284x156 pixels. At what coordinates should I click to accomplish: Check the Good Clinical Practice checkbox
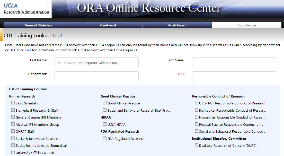point(105,103)
